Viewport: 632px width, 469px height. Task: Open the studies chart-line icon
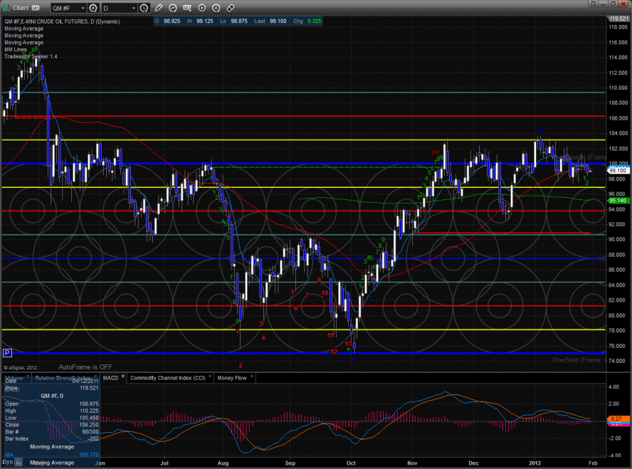(173, 8)
